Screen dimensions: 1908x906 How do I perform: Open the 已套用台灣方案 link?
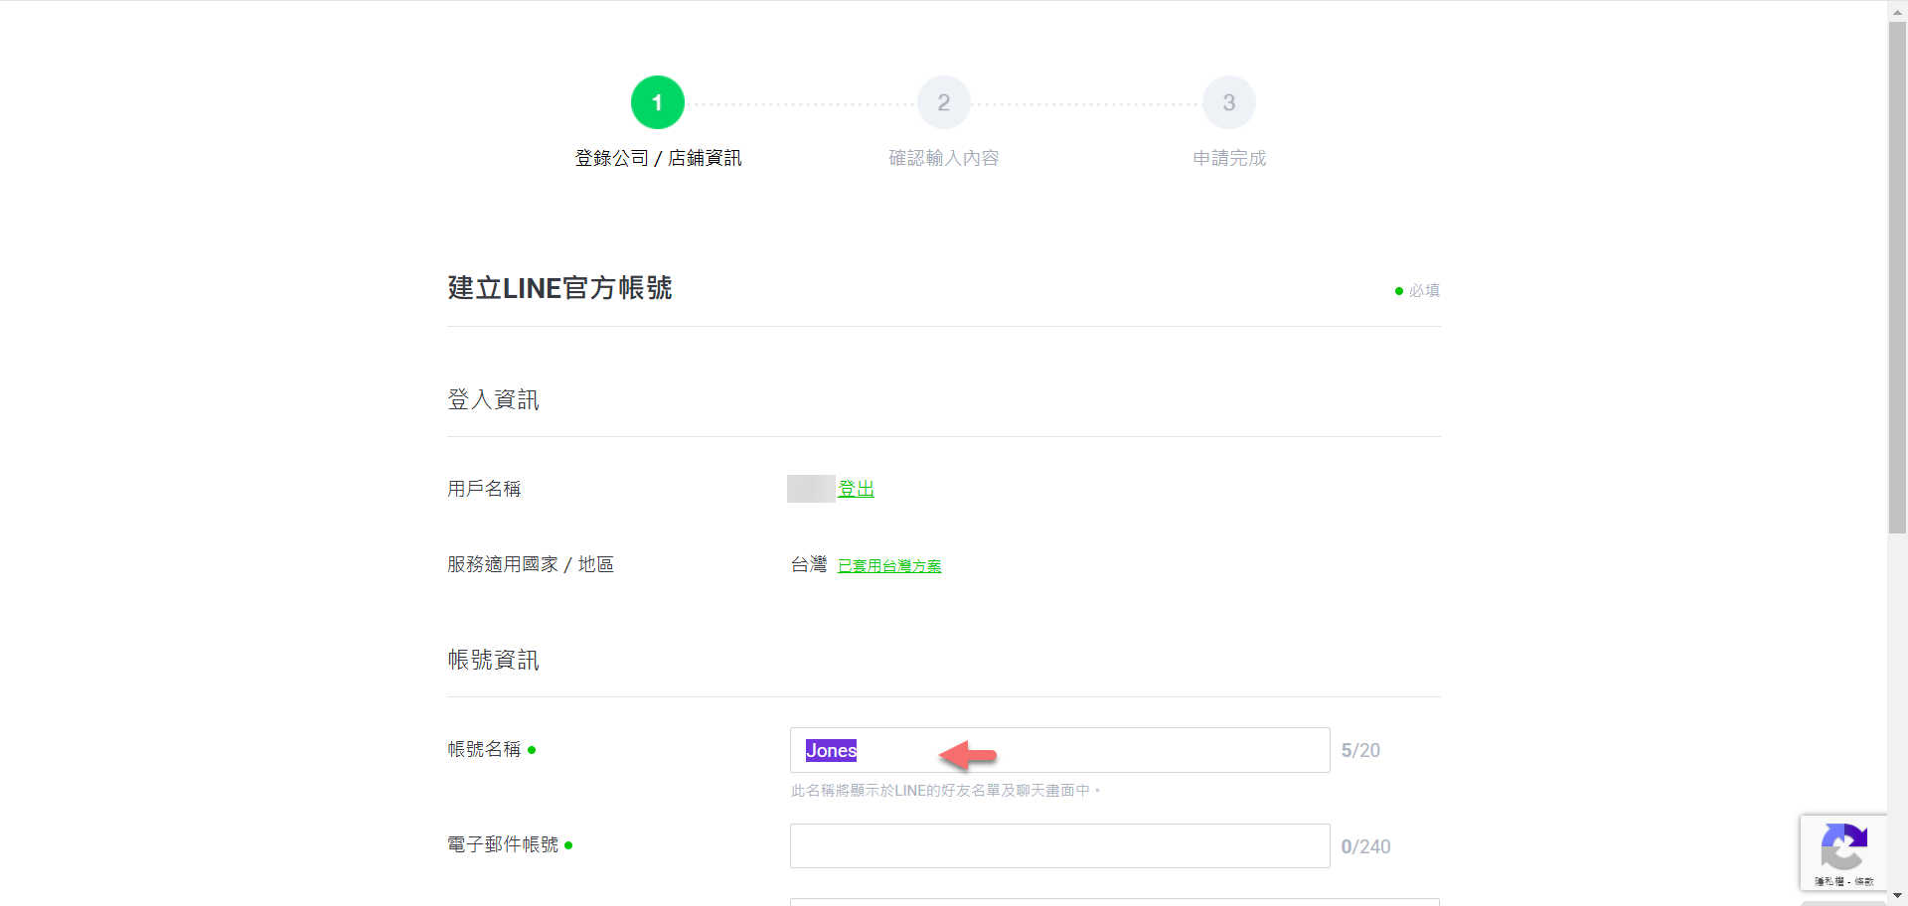click(889, 565)
